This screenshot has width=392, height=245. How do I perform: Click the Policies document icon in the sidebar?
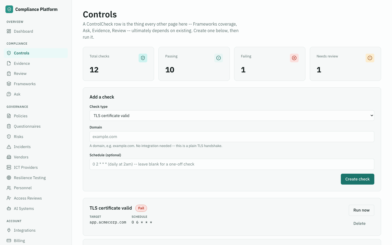(x=9, y=116)
